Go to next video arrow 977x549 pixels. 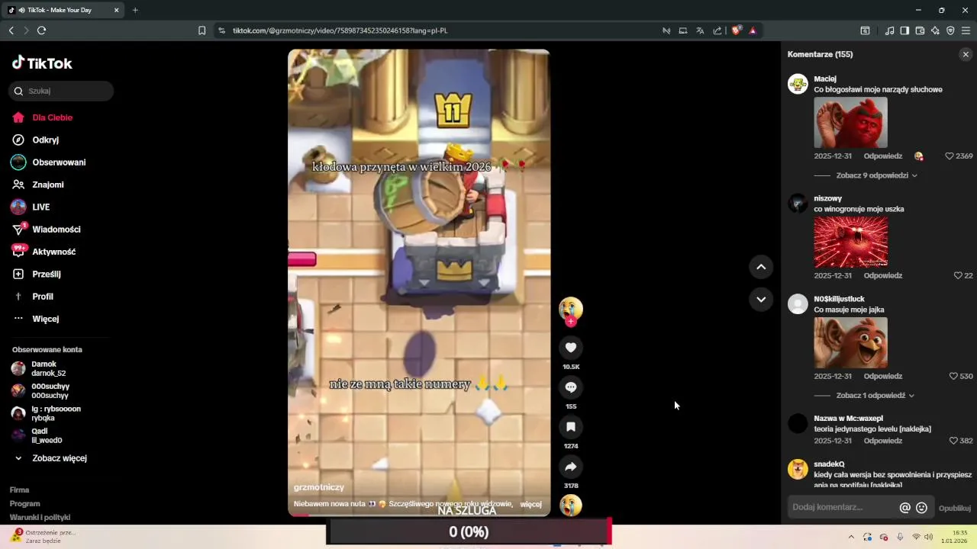click(761, 300)
